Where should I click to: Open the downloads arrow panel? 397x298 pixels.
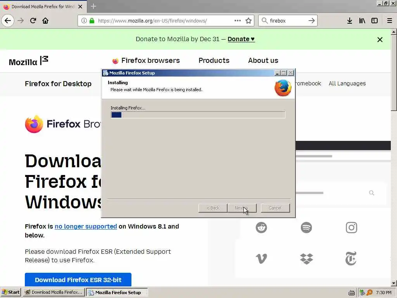(x=350, y=21)
